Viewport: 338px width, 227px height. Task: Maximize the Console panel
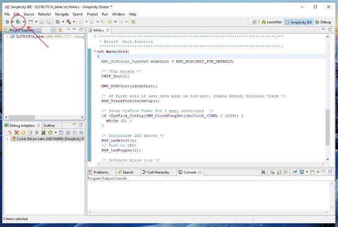coord(330,172)
